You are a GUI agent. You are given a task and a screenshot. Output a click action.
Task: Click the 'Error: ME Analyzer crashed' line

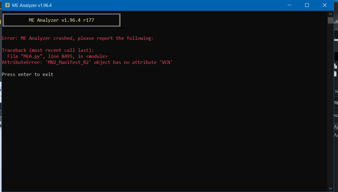pyautogui.click(x=77, y=38)
